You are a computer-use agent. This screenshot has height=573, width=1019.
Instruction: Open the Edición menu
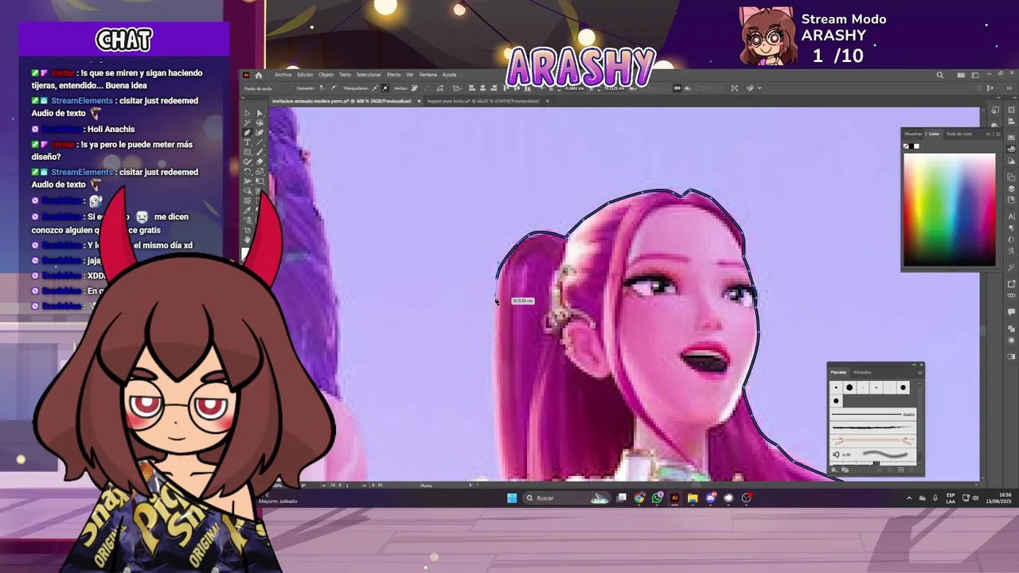pyautogui.click(x=305, y=75)
